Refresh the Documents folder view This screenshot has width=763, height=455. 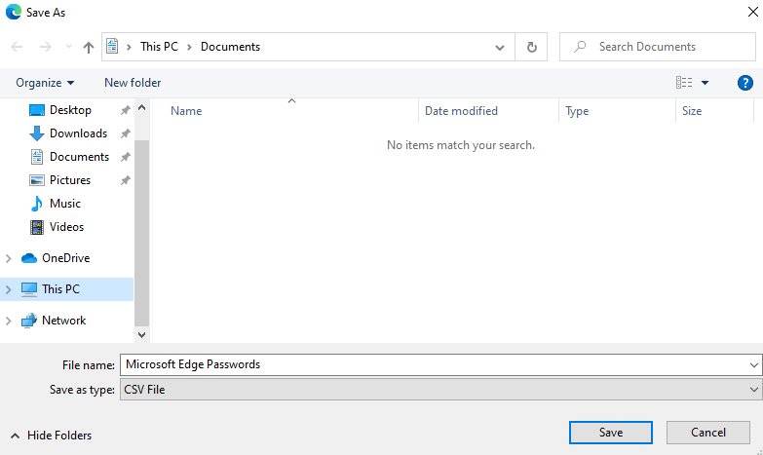[x=531, y=47]
